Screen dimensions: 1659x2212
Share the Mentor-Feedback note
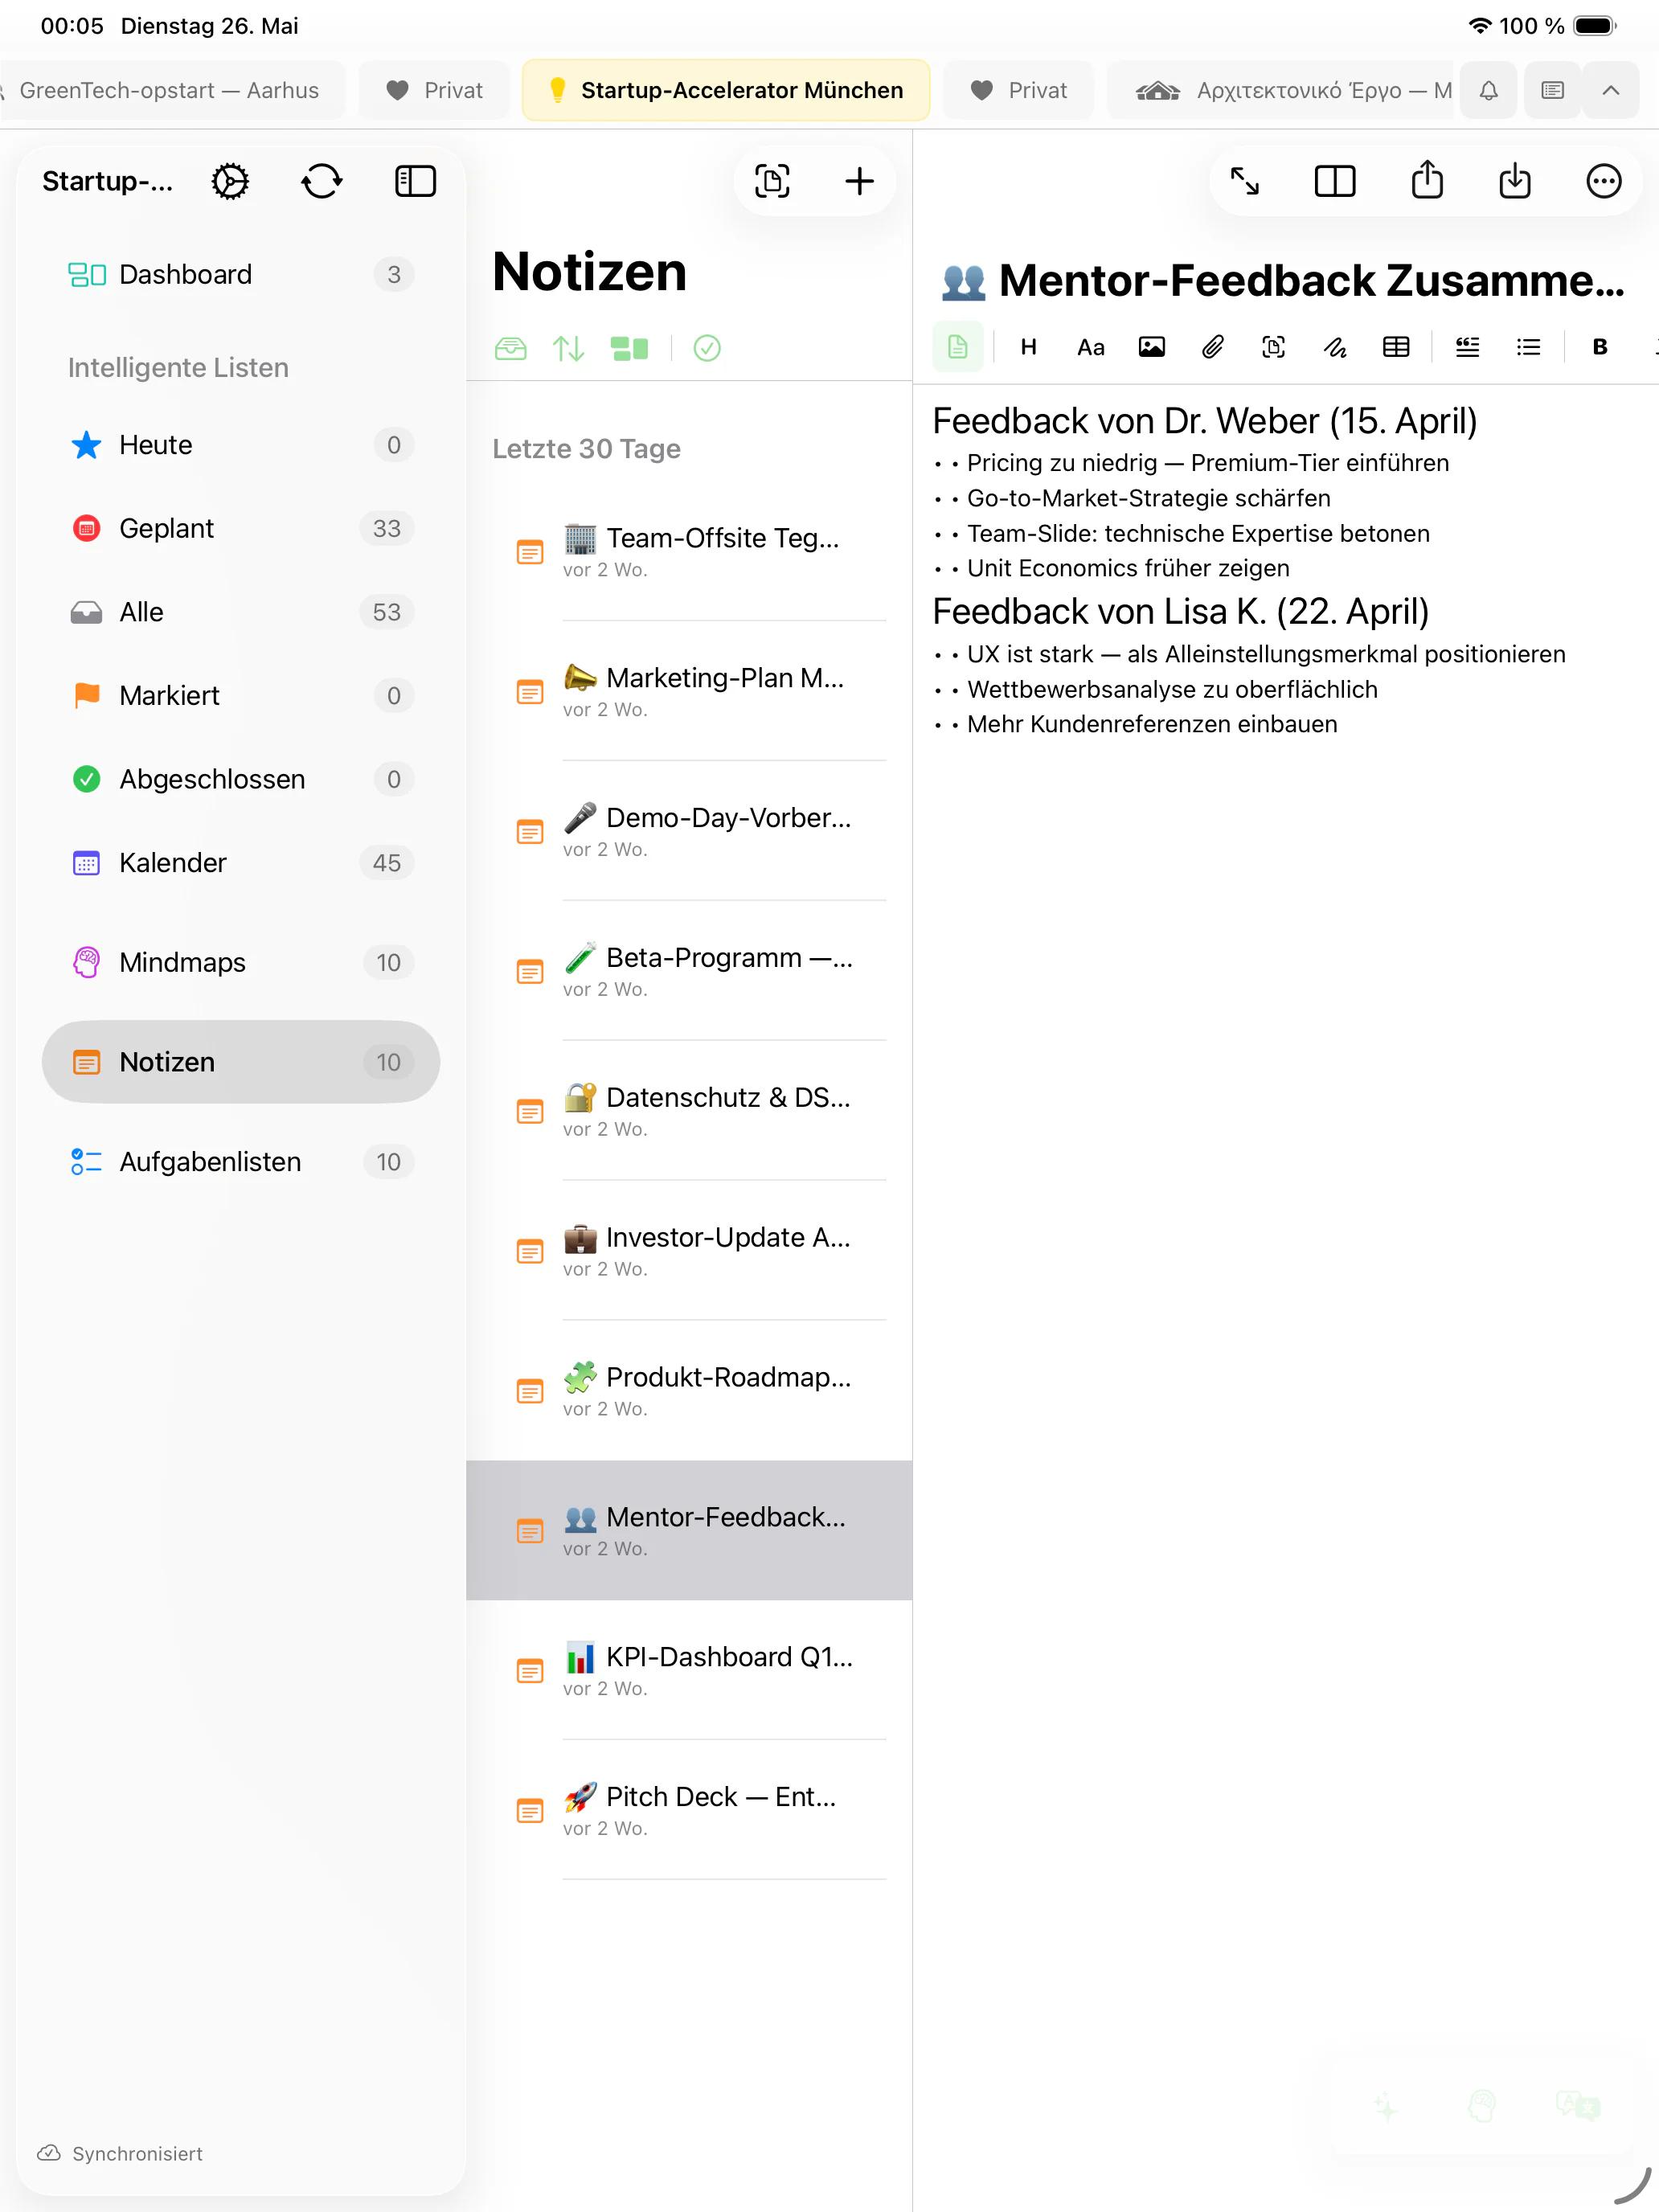(x=1427, y=180)
